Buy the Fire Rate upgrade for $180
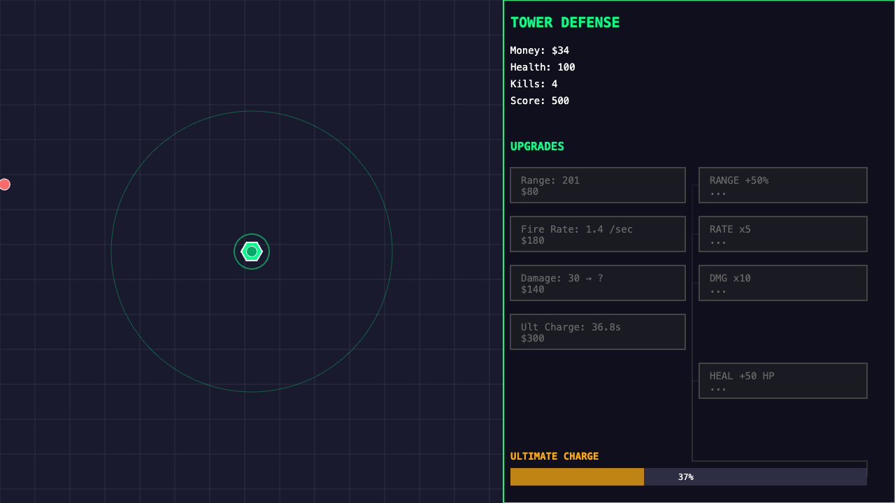The image size is (895, 503). (x=598, y=234)
